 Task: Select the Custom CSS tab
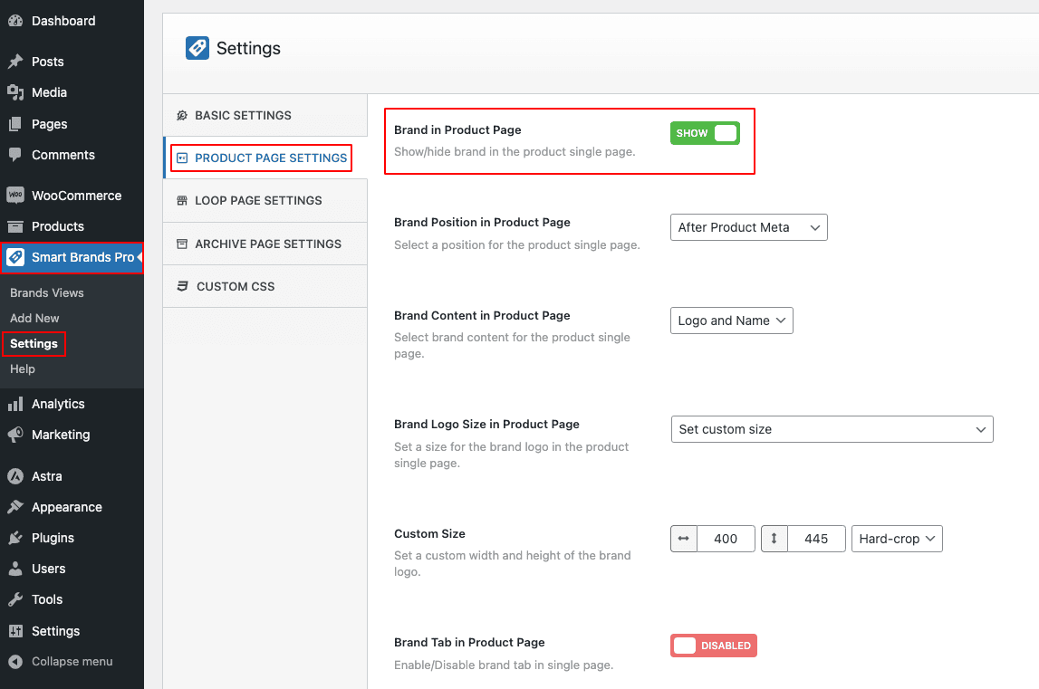pyautogui.click(x=236, y=286)
